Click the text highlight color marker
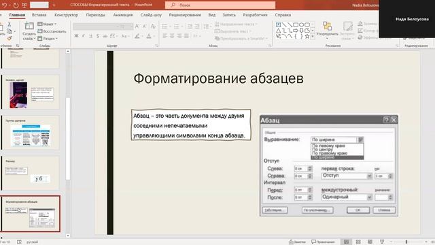Image resolution: width=435 pixels, height=245 pixels. tap(137, 36)
